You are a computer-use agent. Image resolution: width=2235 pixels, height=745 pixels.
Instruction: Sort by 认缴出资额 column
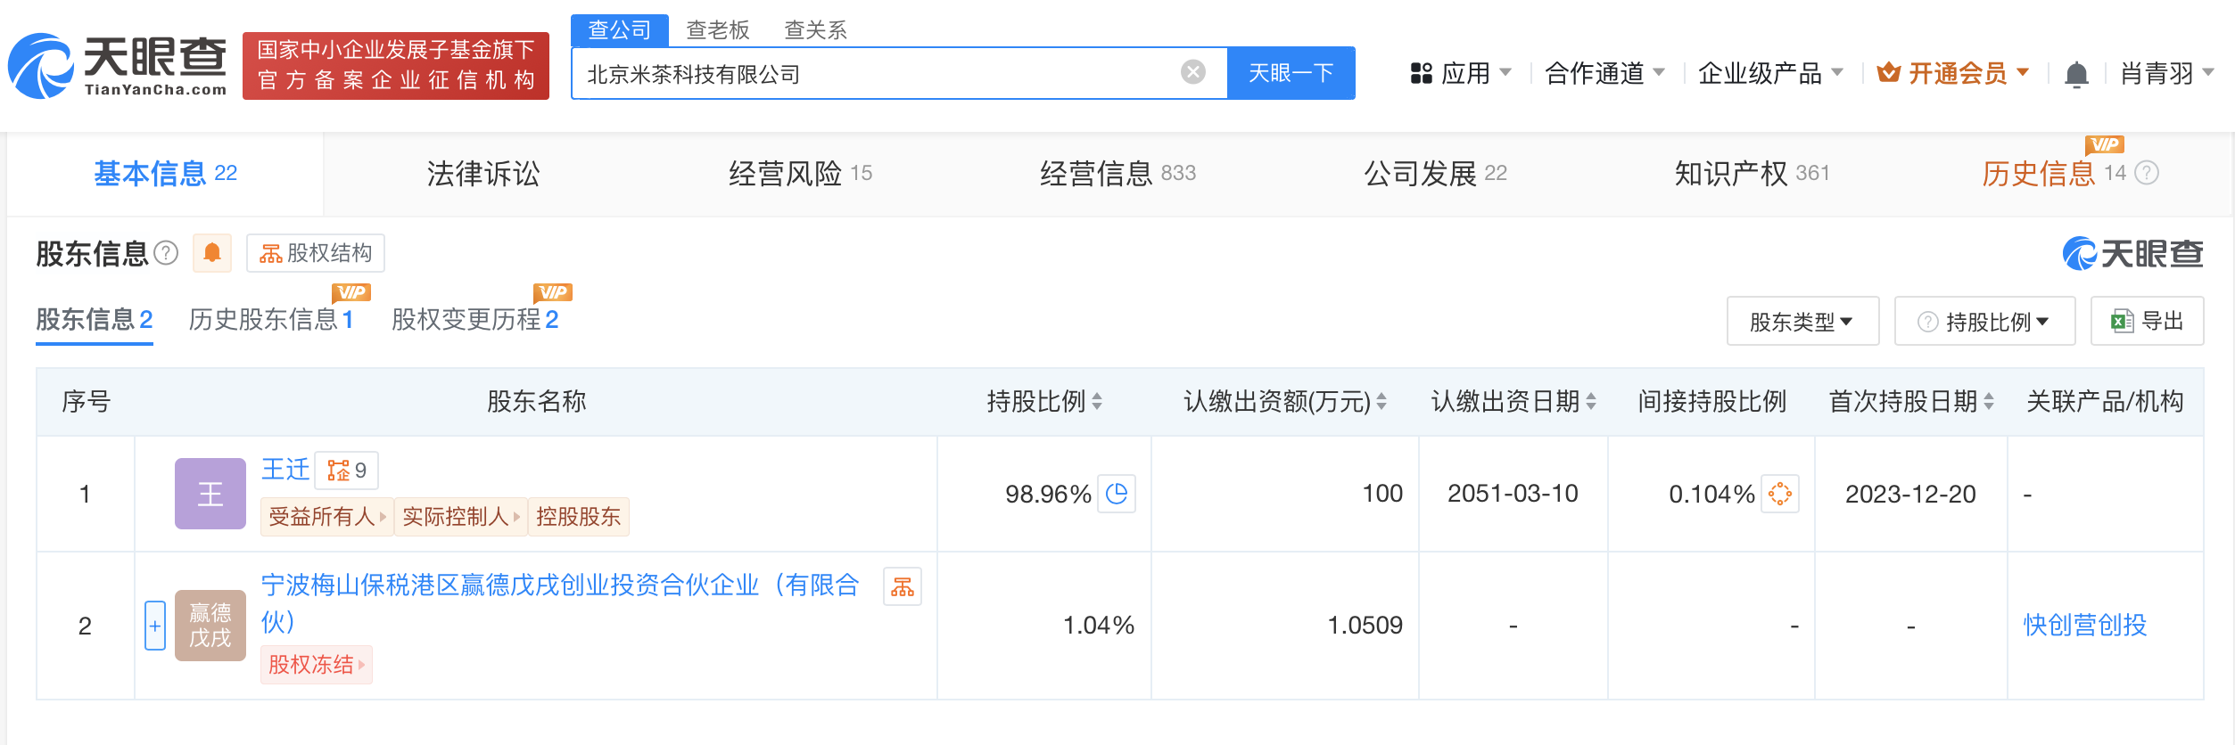click(1381, 402)
